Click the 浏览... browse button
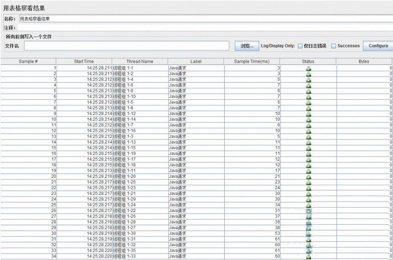The width and height of the screenshot is (393, 260). click(246, 46)
